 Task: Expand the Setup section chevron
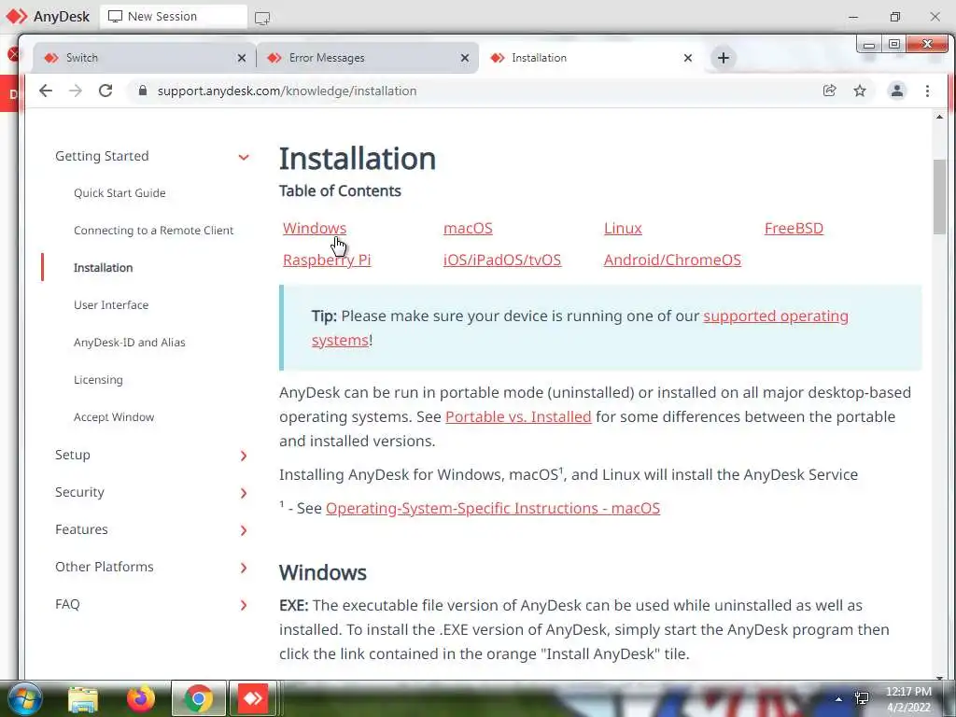click(x=244, y=456)
